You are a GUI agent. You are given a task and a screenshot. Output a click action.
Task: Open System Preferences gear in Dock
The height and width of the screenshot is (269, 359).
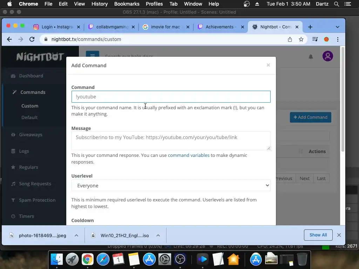(x=165, y=260)
